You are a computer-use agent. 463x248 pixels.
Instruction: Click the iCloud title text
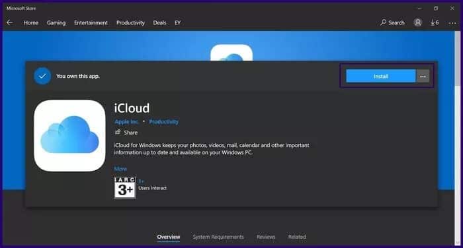click(x=132, y=108)
